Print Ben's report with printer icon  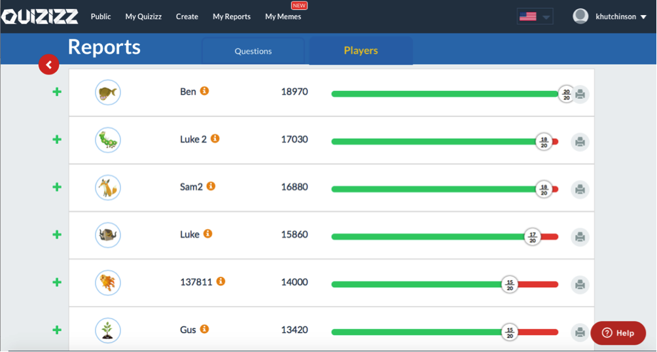coord(580,94)
